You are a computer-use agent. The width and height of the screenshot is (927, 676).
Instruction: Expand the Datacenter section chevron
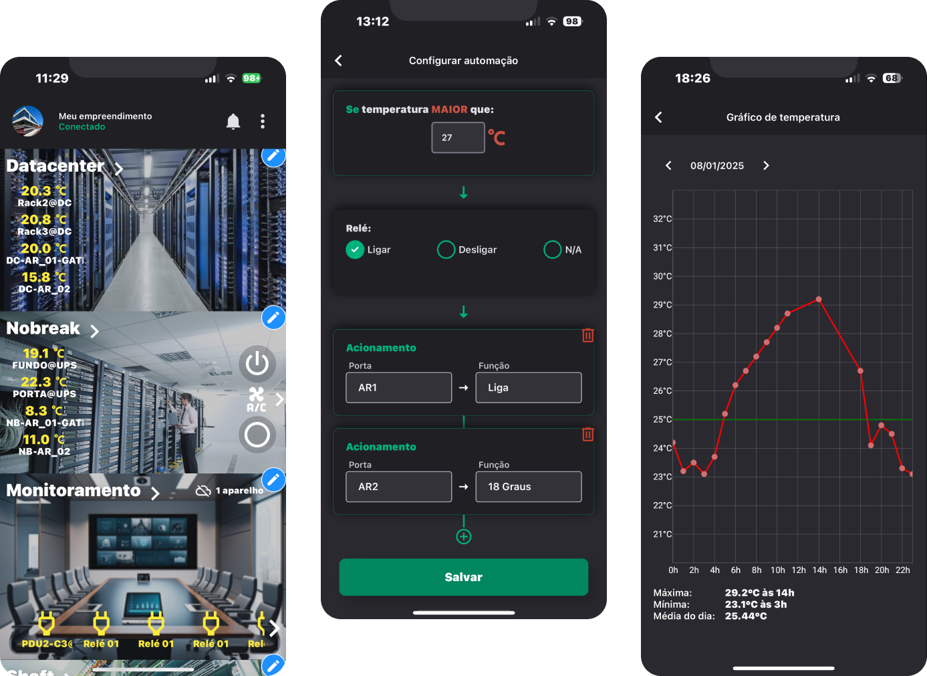(x=118, y=168)
